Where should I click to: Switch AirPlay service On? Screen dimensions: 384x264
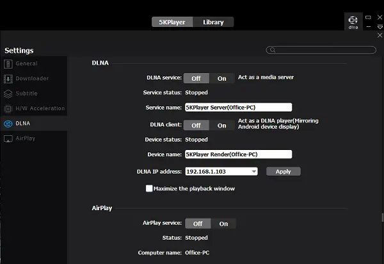click(223, 224)
